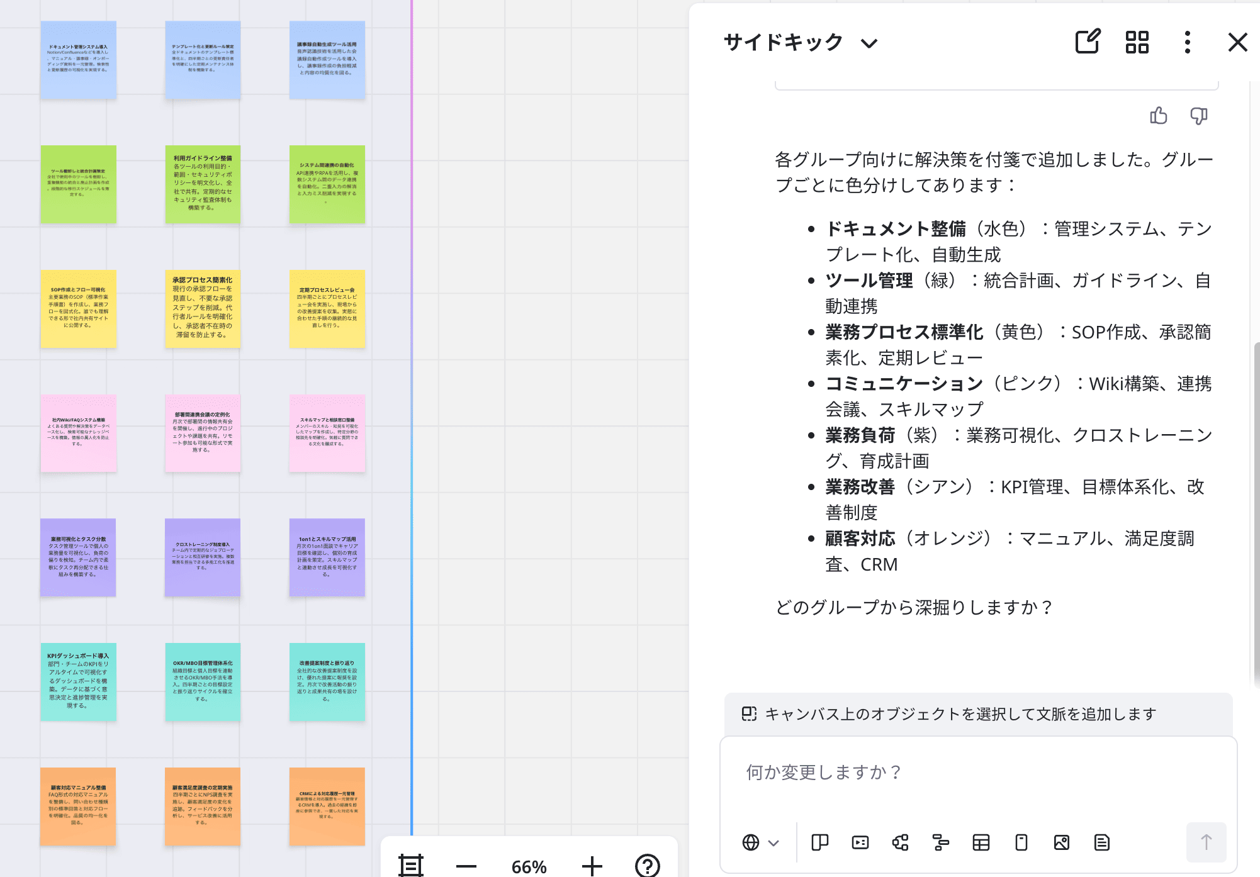Select the sticky notes board format icon
The image size is (1260, 877).
(x=819, y=842)
